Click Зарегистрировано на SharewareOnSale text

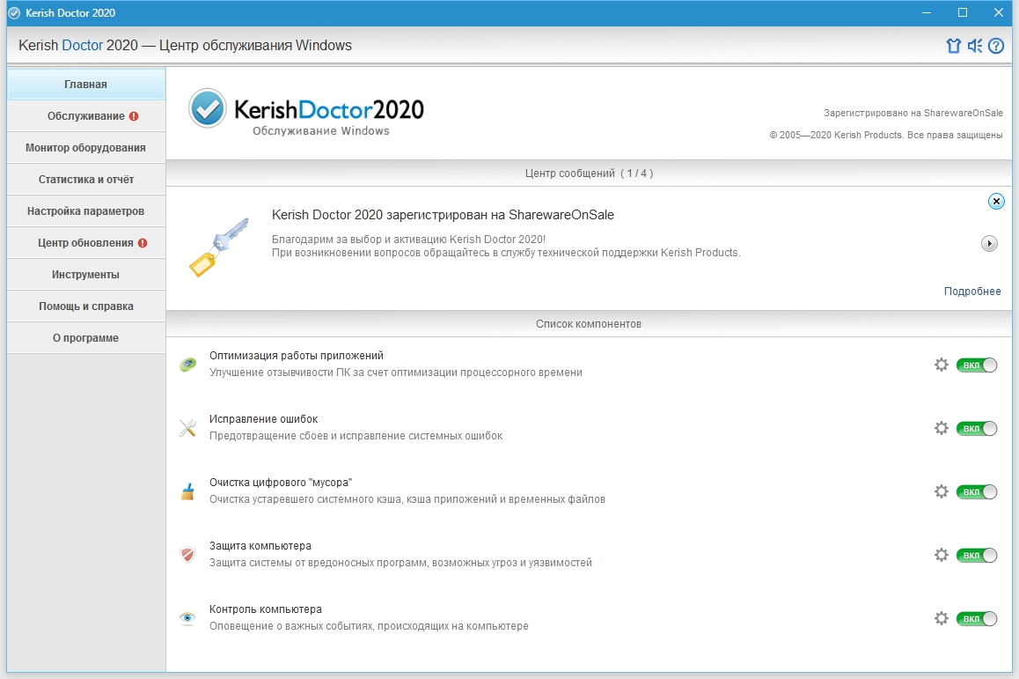click(x=913, y=113)
